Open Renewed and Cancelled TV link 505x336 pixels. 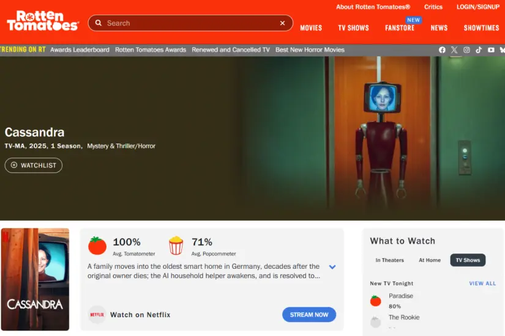pos(231,50)
